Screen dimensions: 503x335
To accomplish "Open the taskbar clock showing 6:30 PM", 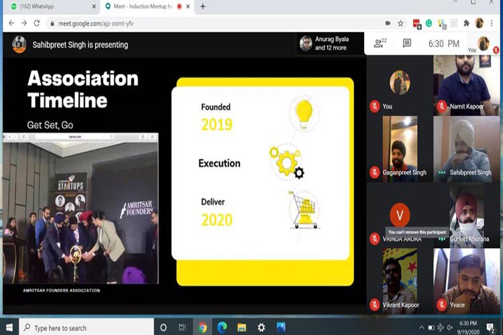I will pos(468,328).
